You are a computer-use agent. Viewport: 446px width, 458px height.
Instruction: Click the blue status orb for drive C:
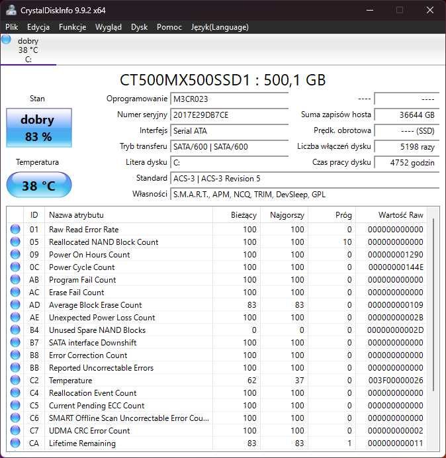[6, 40]
